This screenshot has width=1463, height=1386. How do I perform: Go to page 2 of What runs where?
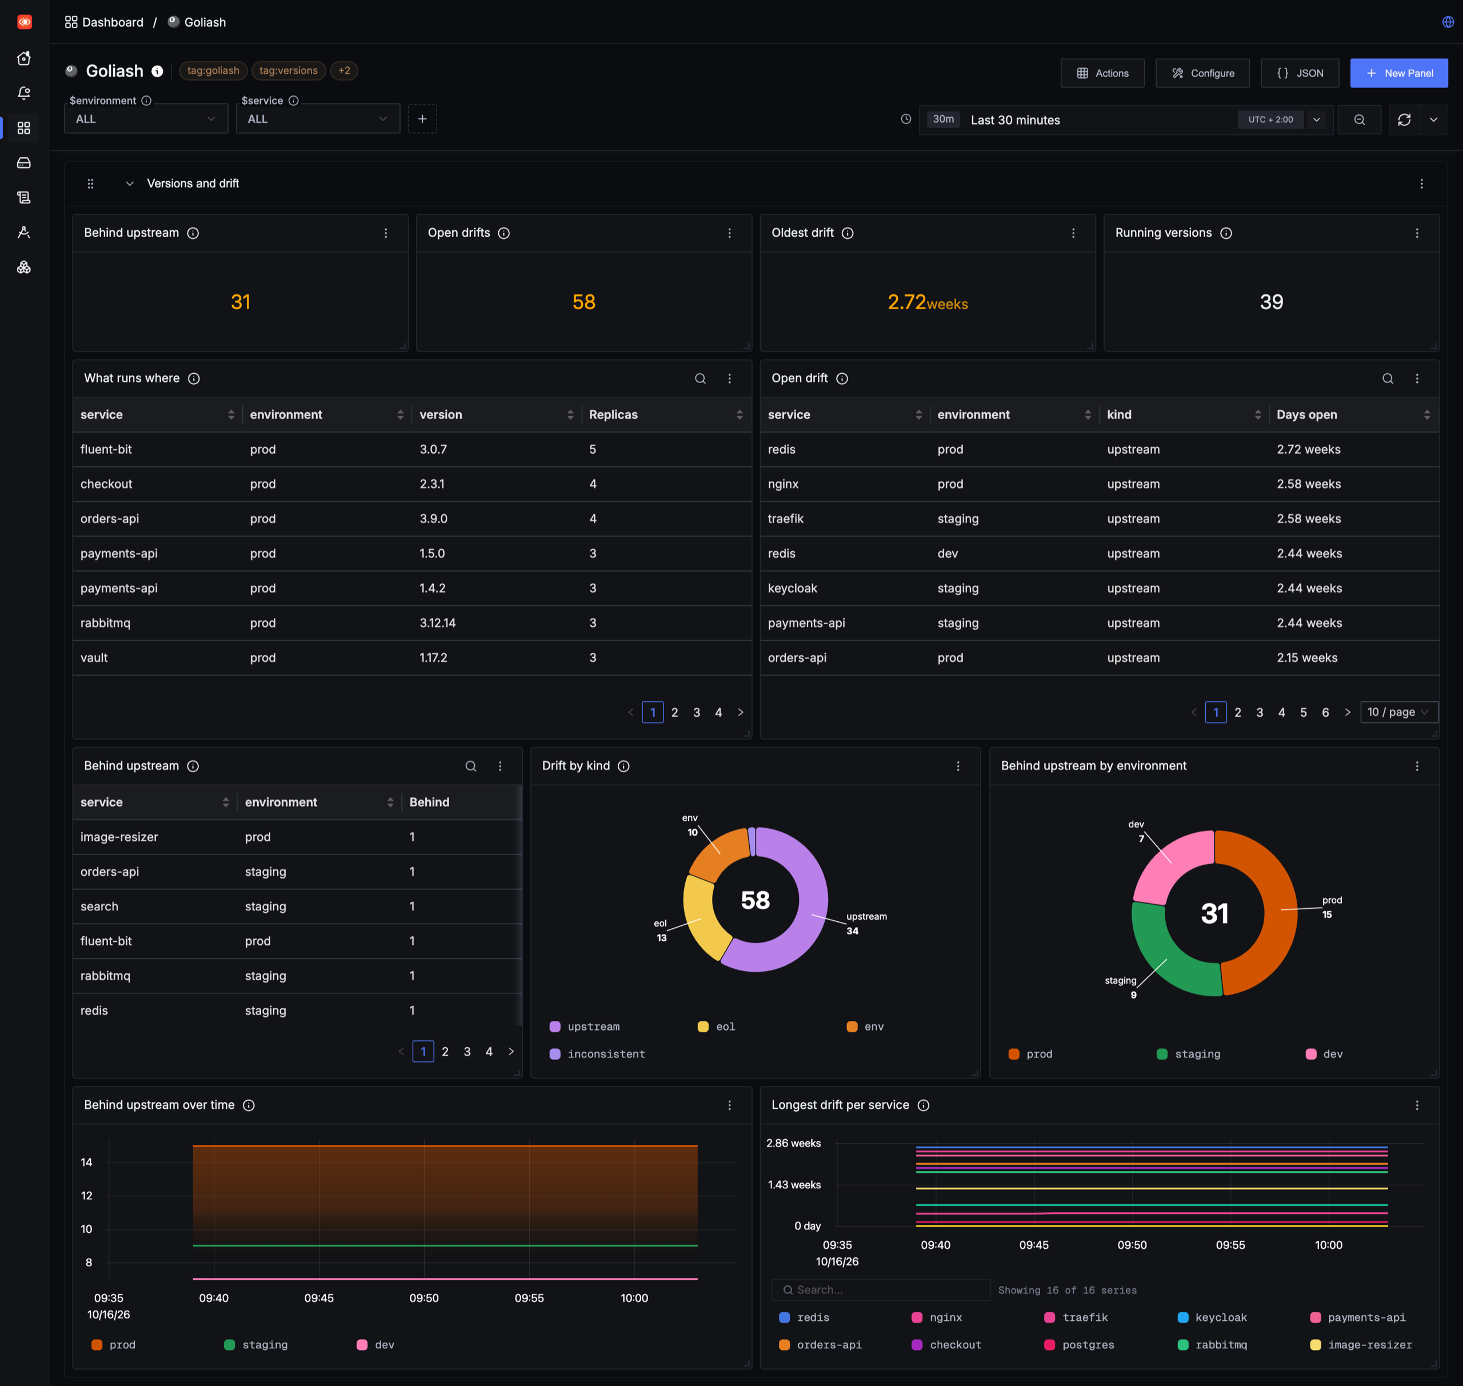click(x=674, y=712)
